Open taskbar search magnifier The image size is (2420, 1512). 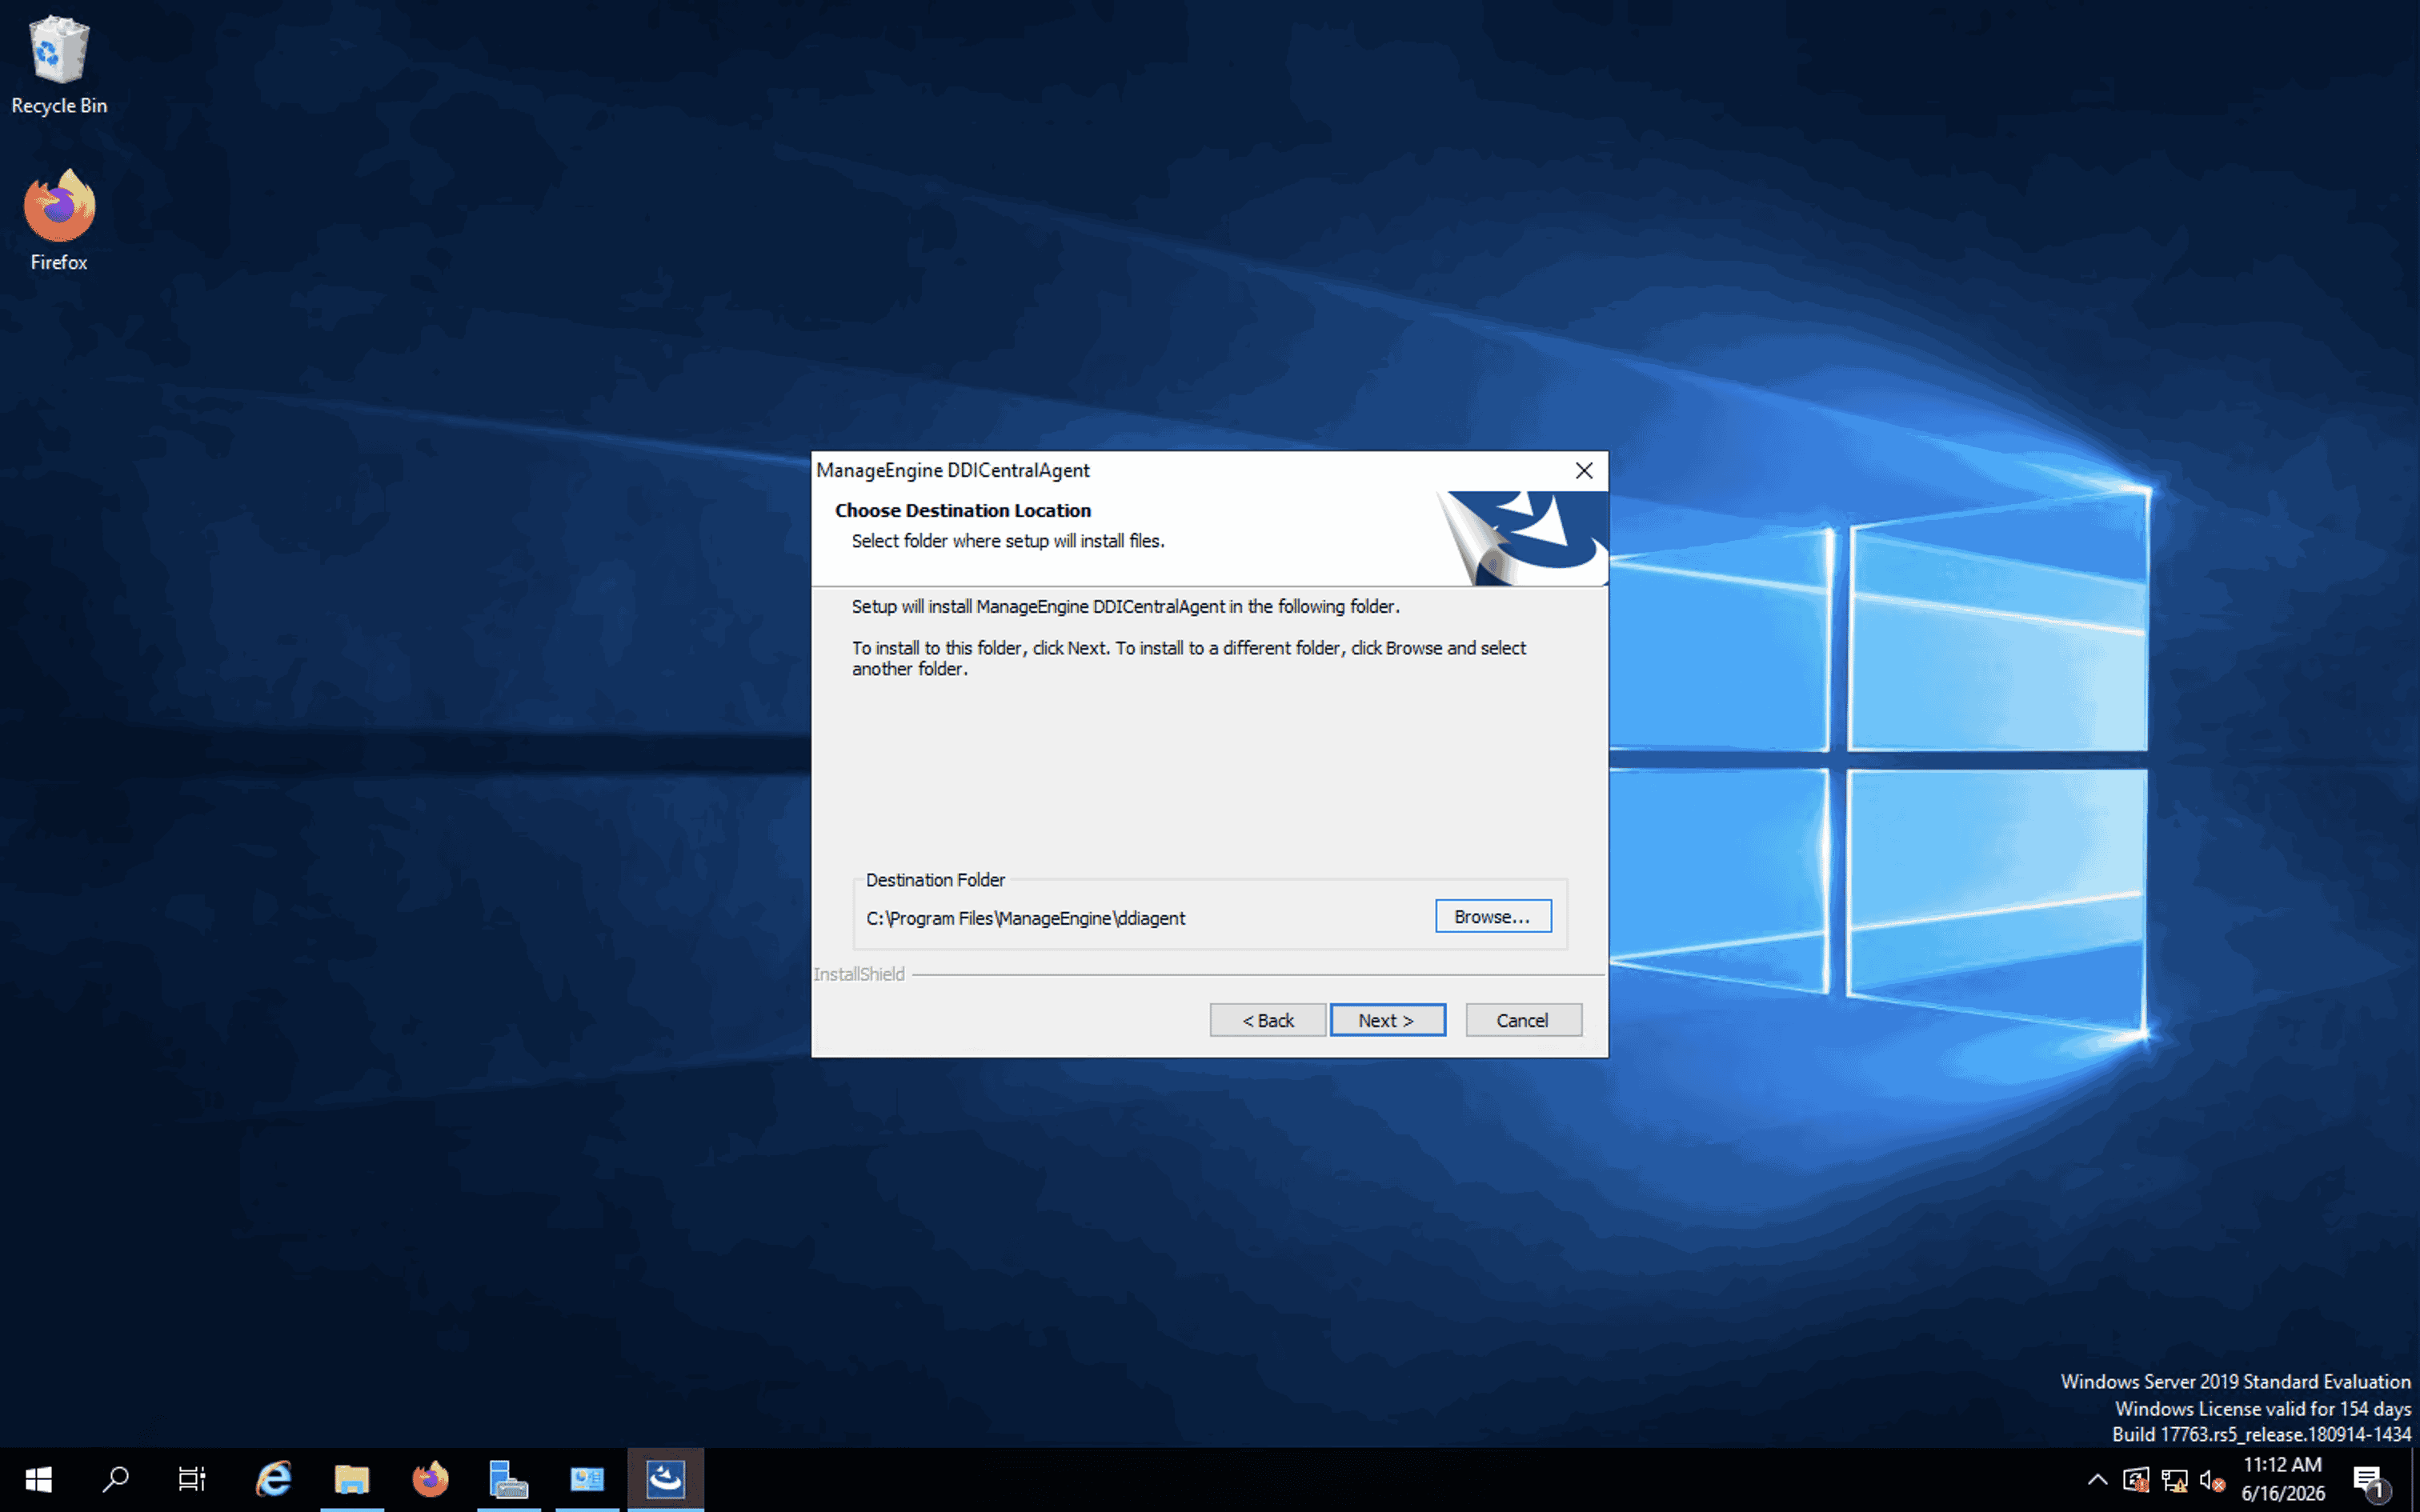click(116, 1479)
